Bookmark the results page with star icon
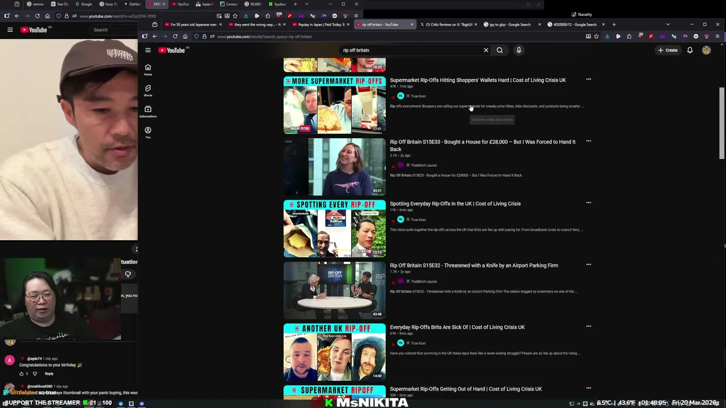The height and width of the screenshot is (408, 726). pos(596,36)
